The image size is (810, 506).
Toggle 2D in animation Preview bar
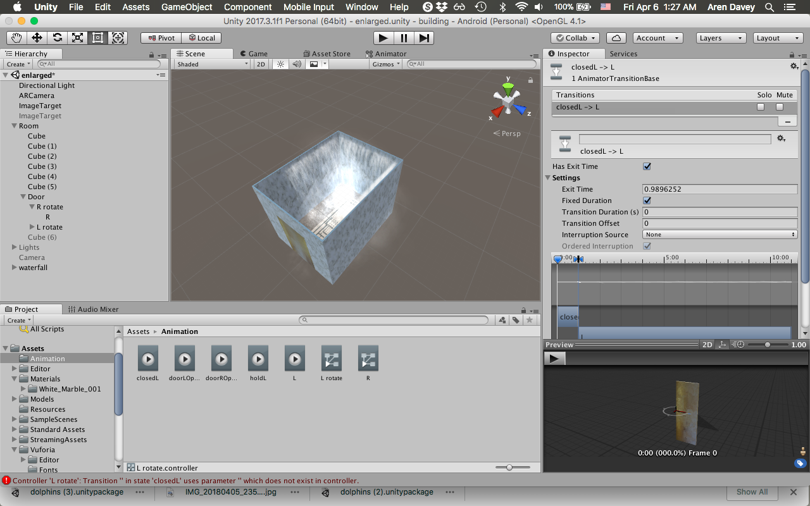[707, 345]
